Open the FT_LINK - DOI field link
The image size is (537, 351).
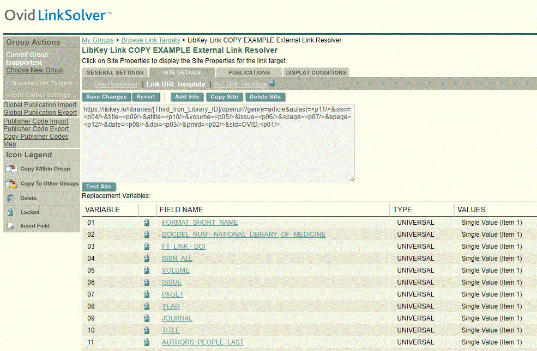[x=184, y=247]
